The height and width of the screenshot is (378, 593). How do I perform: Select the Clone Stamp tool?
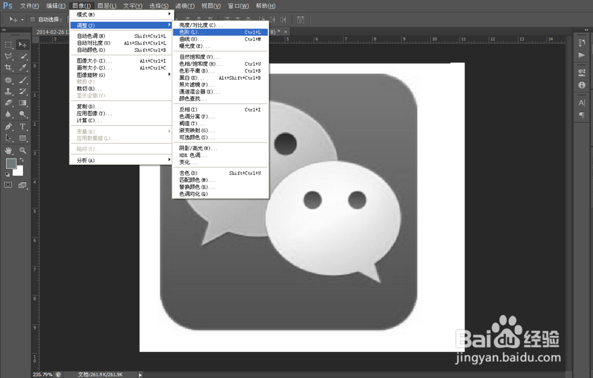click(x=8, y=91)
